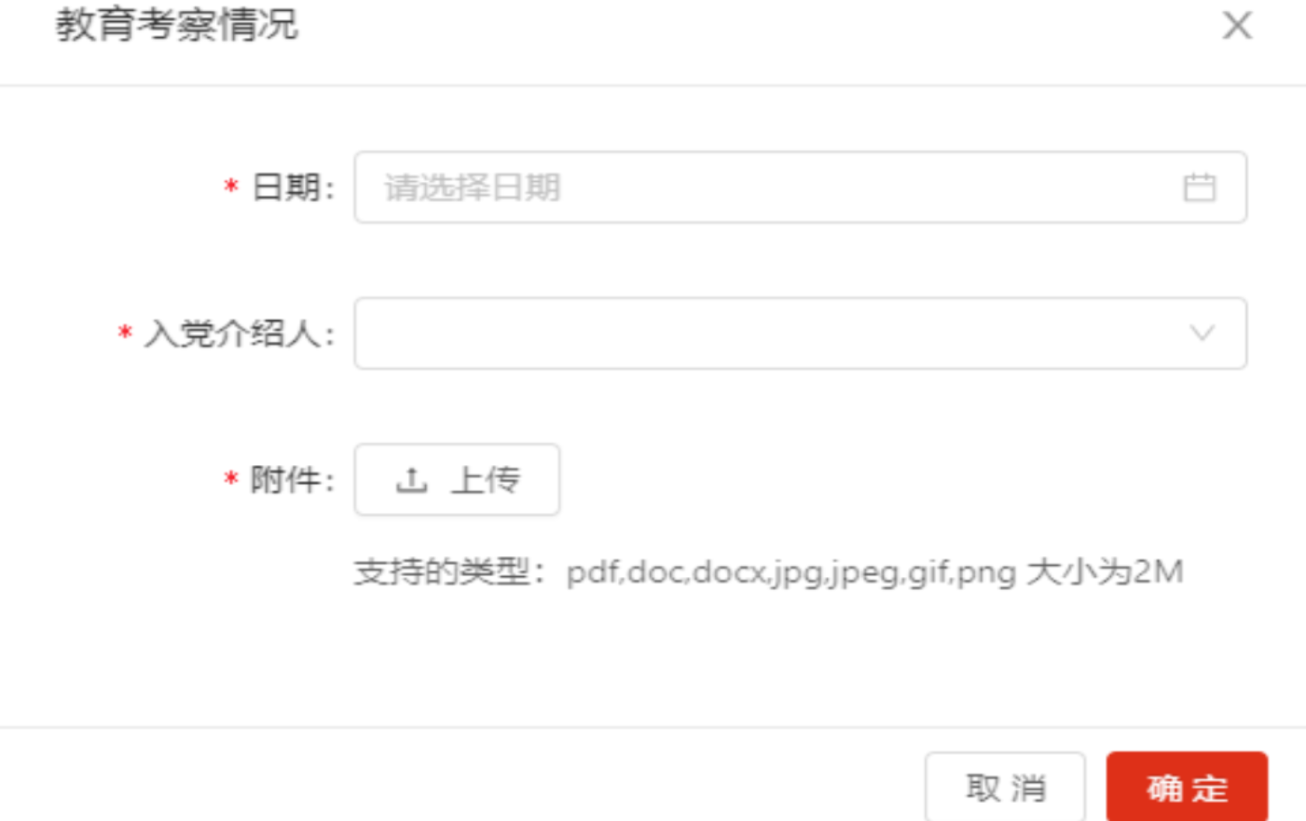Close the 教育考察情况 dialog with the X icon
The width and height of the screenshot is (1306, 821).
[x=1237, y=25]
